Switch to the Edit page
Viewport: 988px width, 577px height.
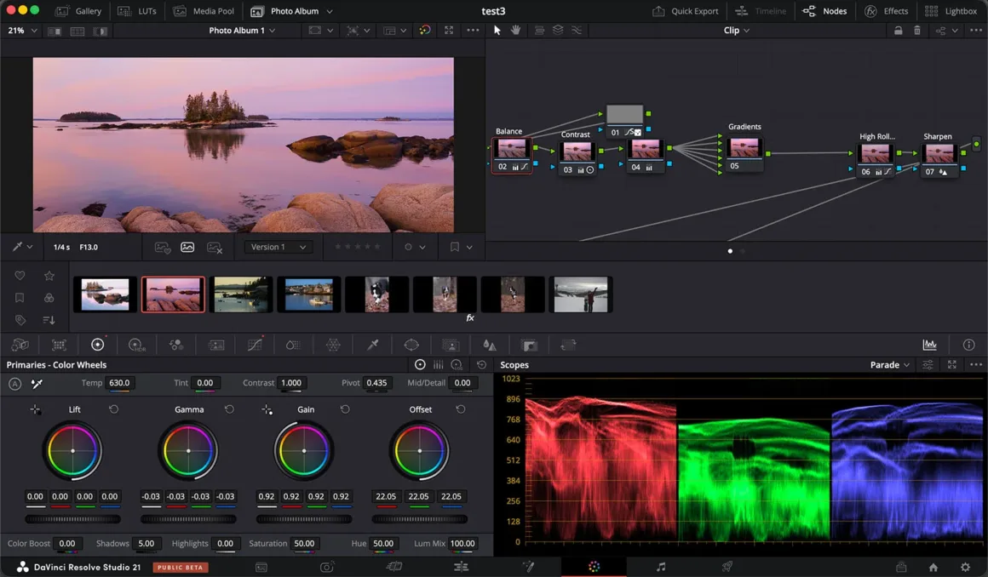[460, 565]
